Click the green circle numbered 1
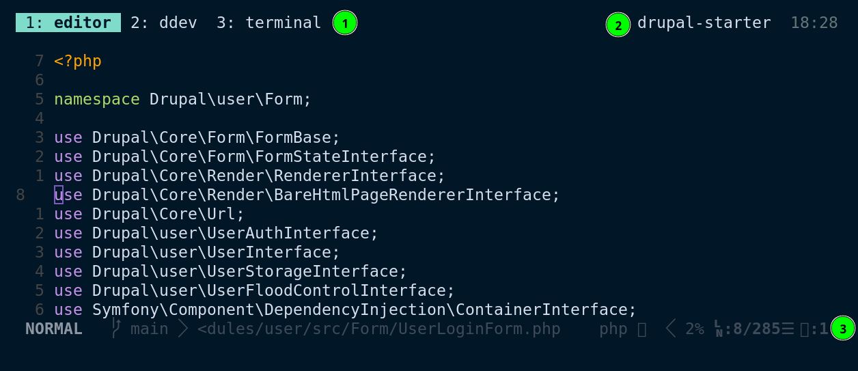 coord(345,23)
